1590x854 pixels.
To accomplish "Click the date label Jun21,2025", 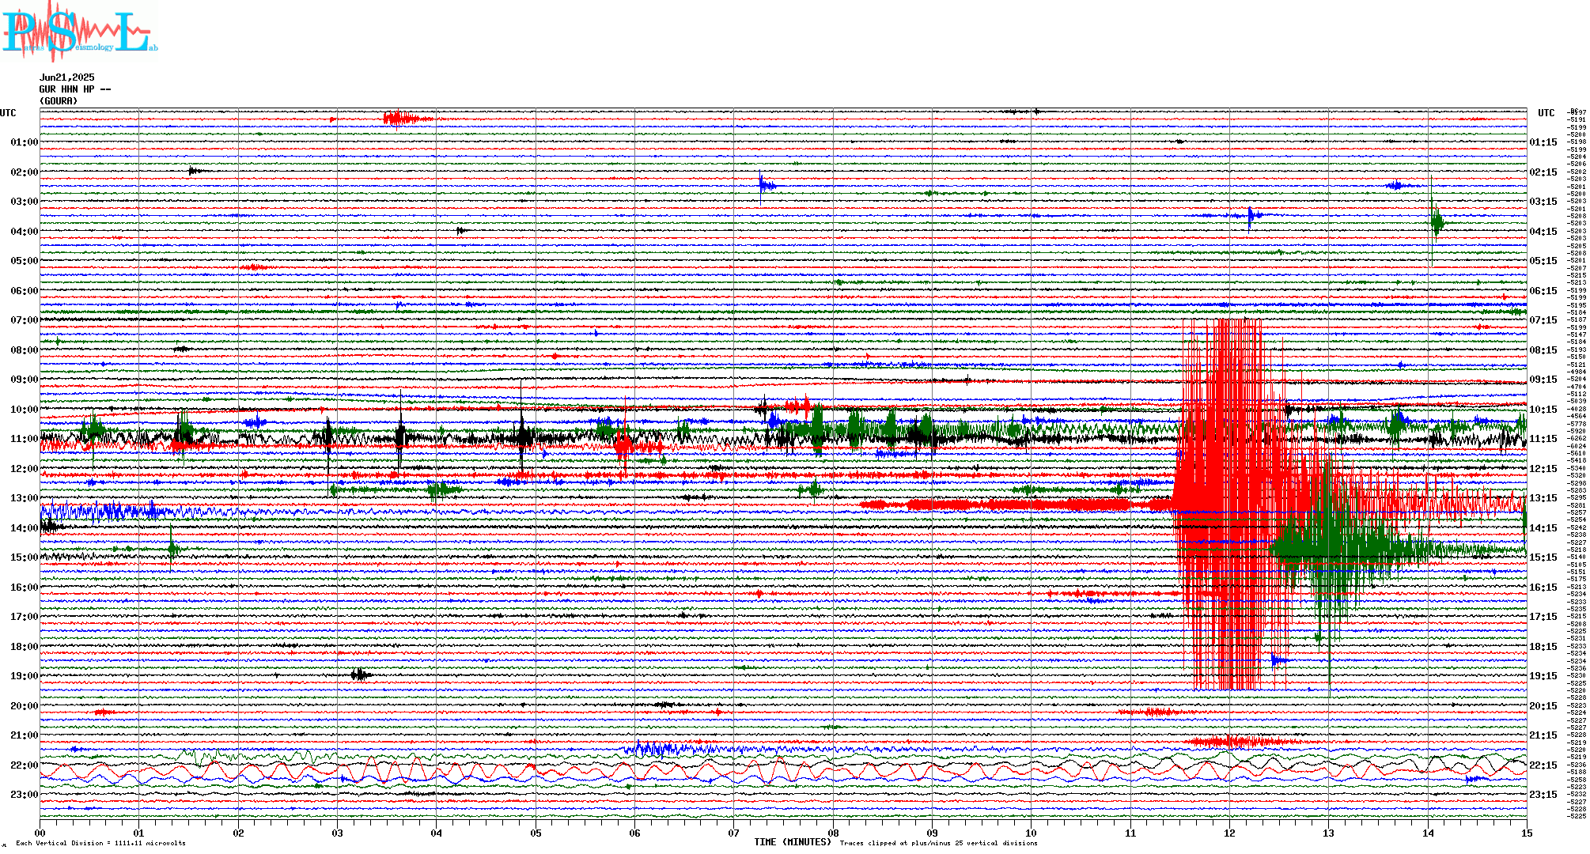I will click(67, 77).
